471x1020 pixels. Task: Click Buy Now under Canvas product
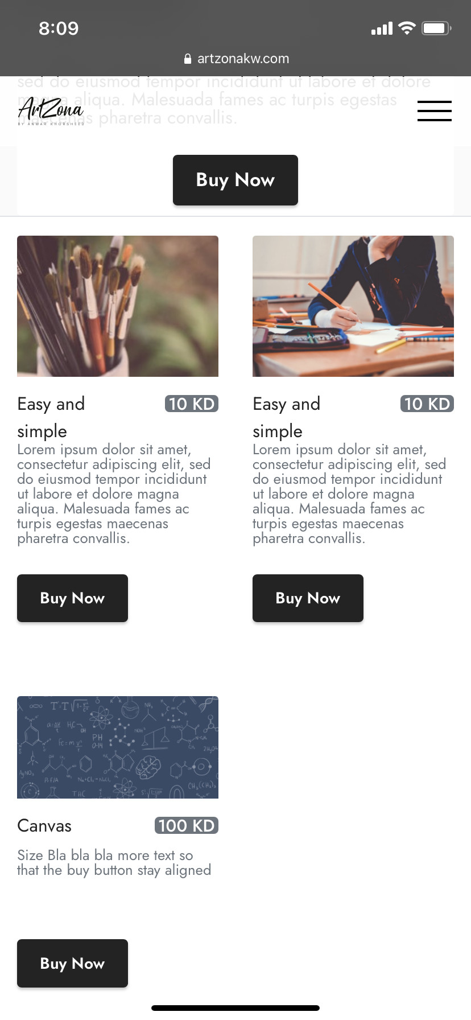(72, 963)
